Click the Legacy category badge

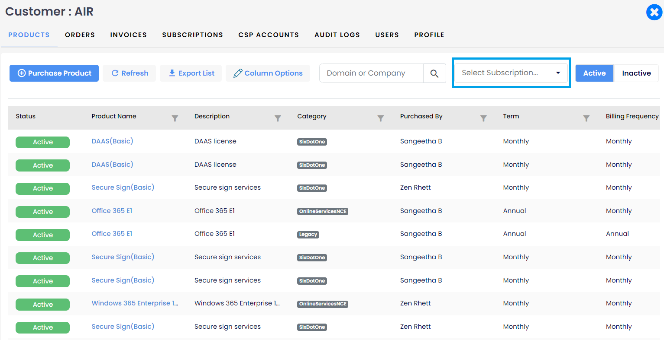(x=308, y=235)
